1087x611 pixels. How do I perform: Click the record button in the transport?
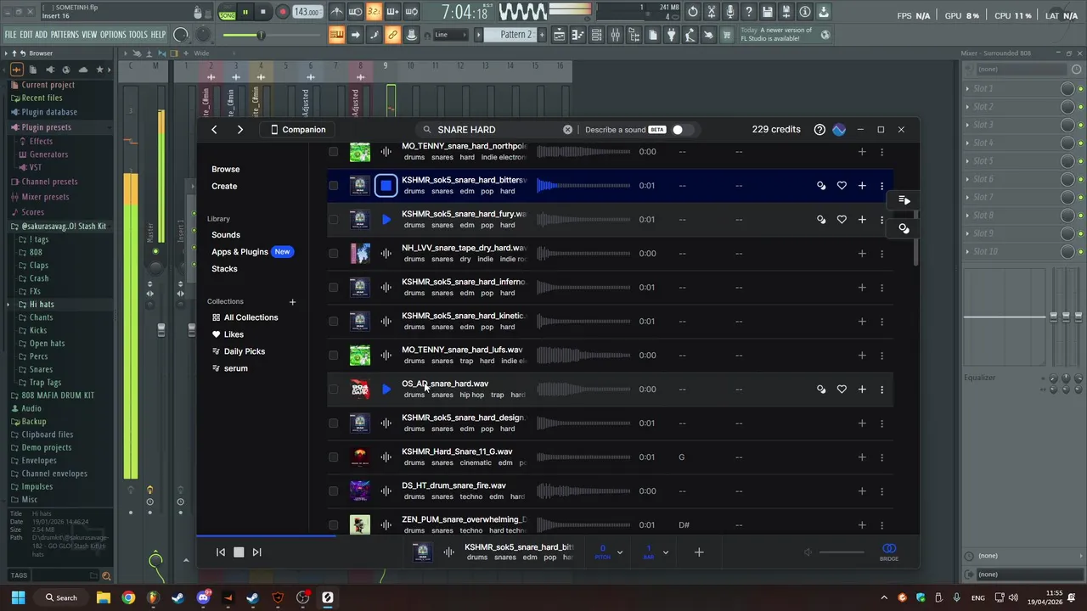point(283,12)
